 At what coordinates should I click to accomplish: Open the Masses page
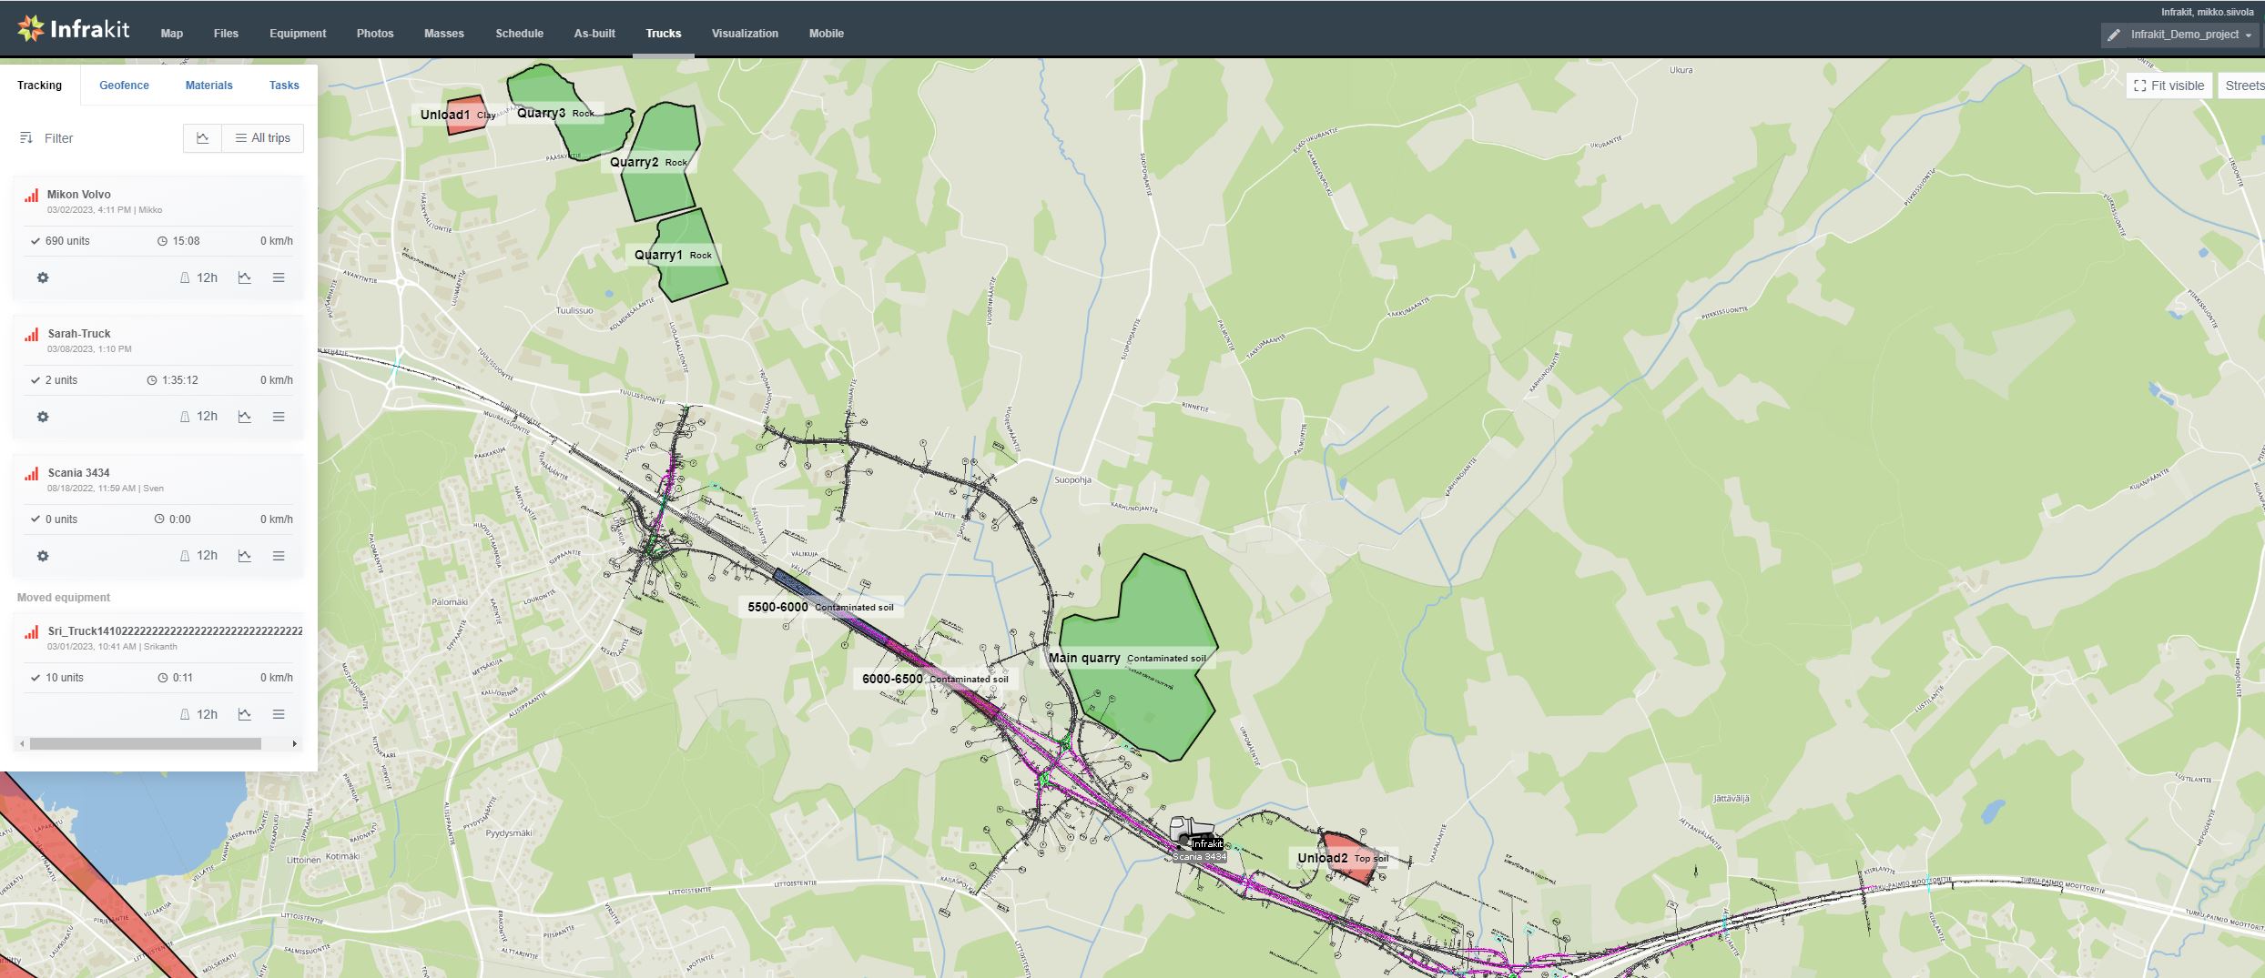(444, 34)
